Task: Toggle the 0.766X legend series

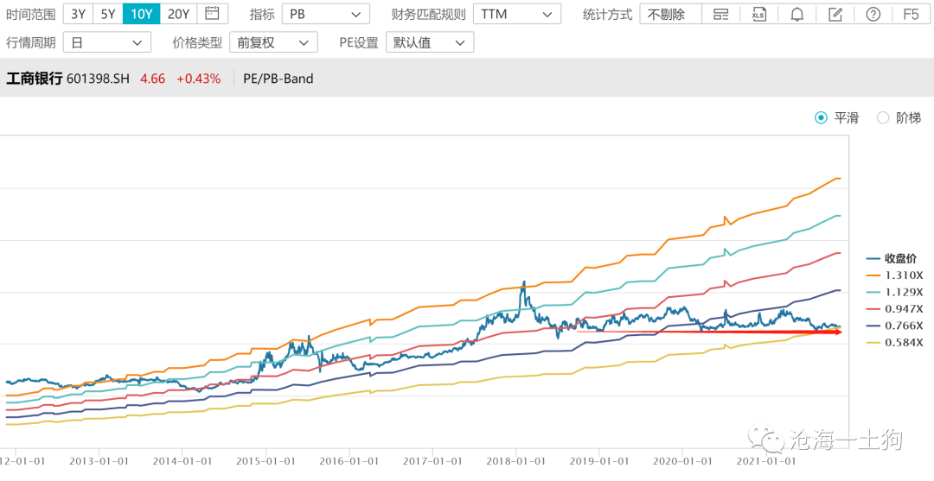Action: click(x=894, y=326)
